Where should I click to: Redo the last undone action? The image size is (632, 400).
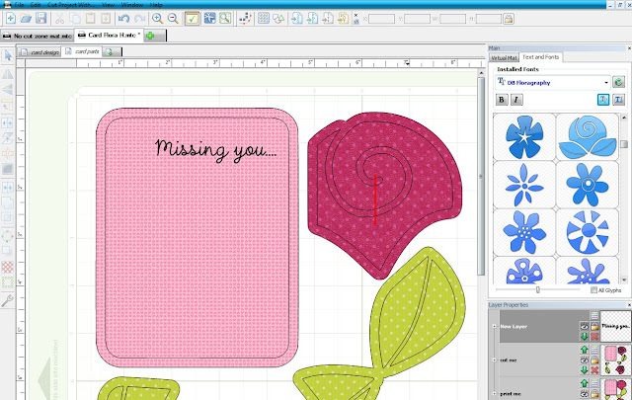click(139, 18)
